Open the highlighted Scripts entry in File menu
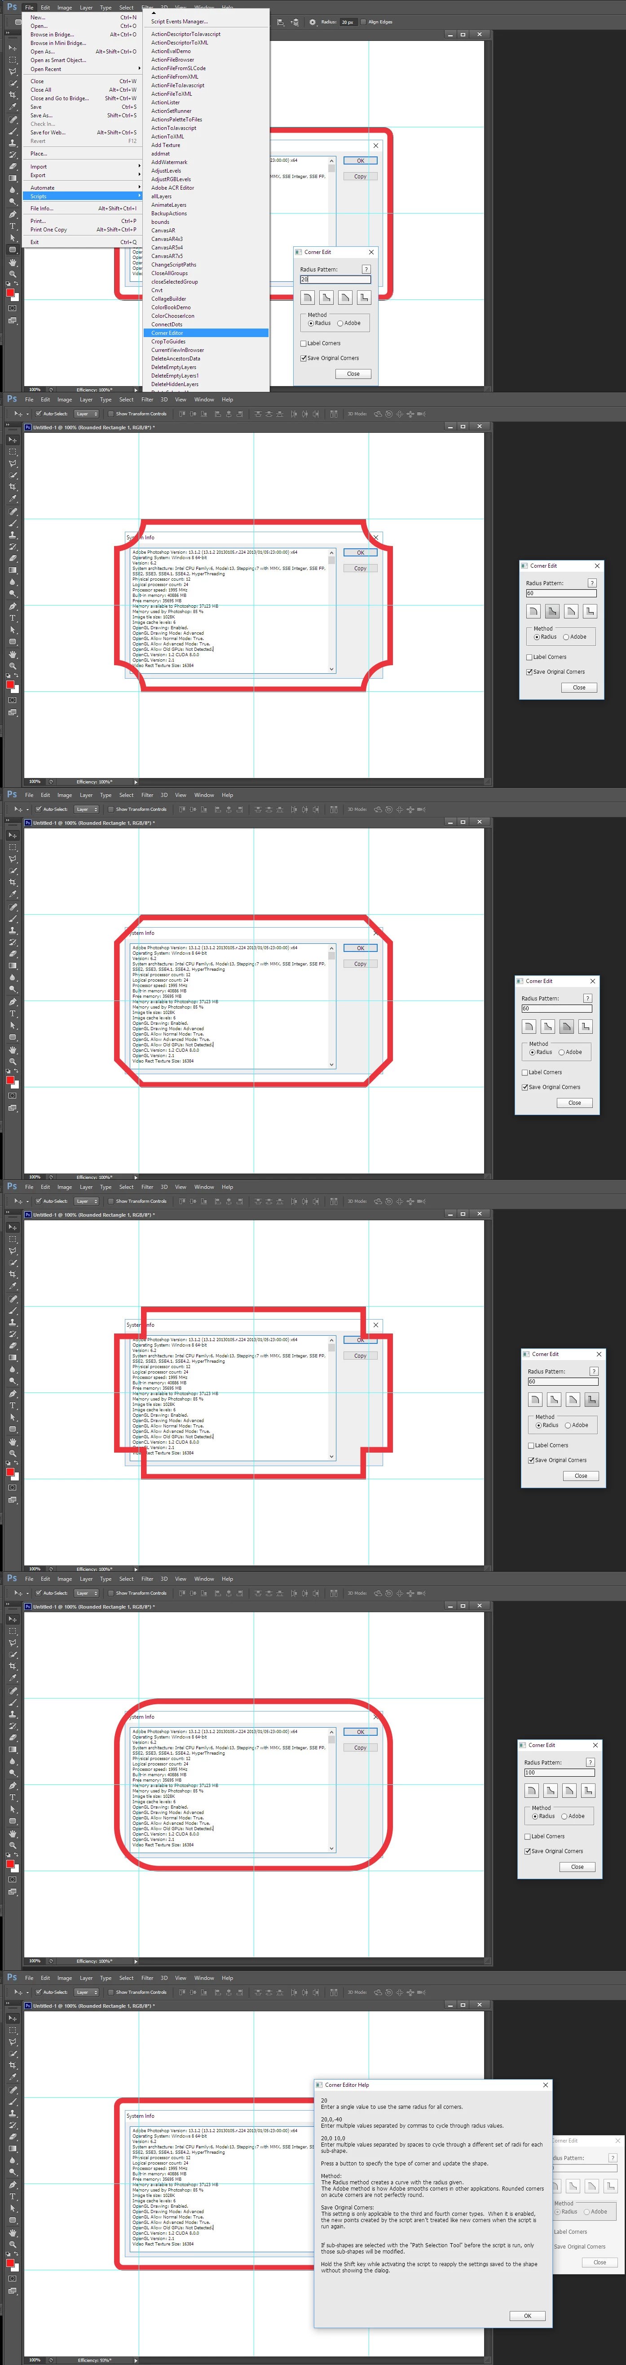This screenshot has height=2365, width=626. 83,196
